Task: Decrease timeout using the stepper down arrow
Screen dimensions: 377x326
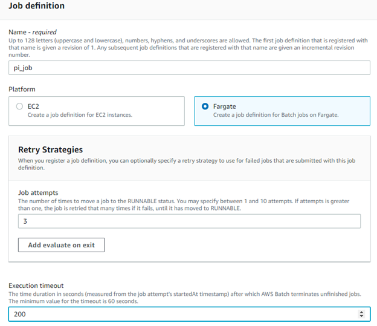Action: point(361,316)
